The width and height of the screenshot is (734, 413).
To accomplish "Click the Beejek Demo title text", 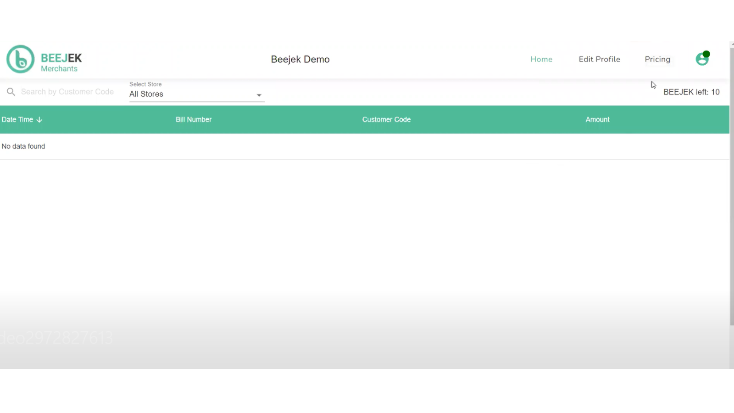I will 300,59.
